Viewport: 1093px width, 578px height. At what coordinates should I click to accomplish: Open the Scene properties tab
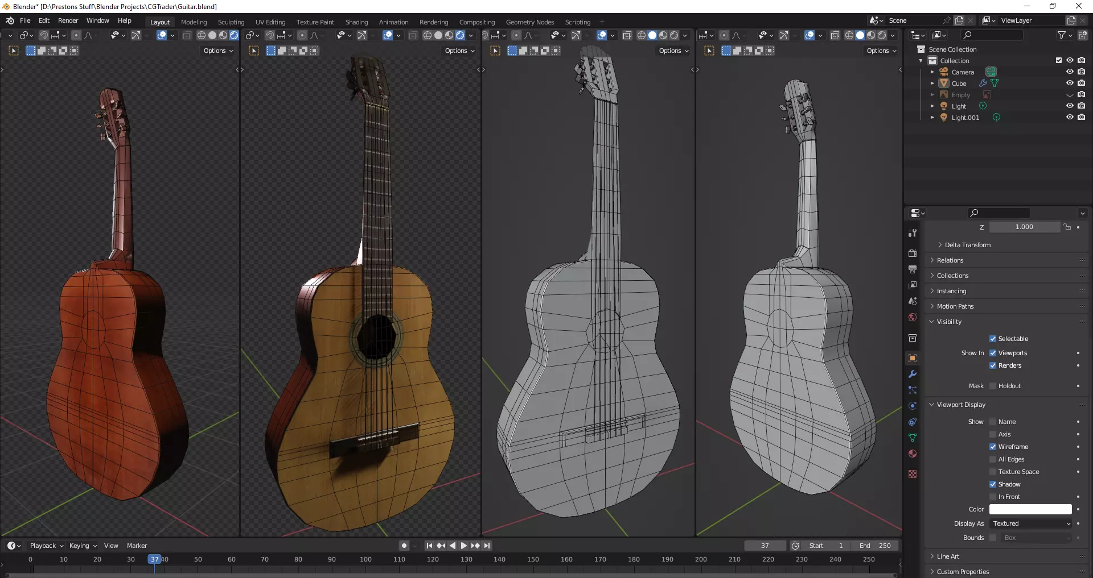click(913, 301)
